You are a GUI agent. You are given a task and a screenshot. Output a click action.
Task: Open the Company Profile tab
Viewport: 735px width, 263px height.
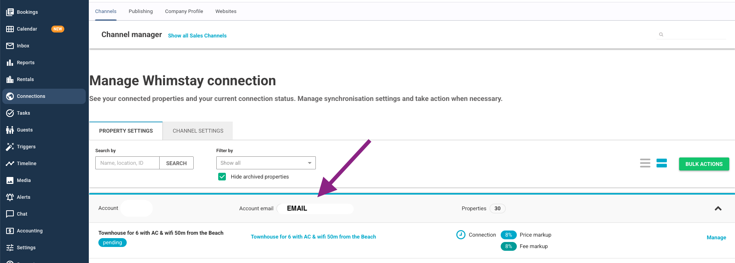(x=184, y=11)
